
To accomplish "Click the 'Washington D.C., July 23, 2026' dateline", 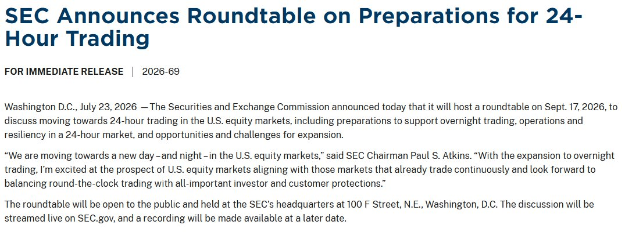I will tap(71, 107).
